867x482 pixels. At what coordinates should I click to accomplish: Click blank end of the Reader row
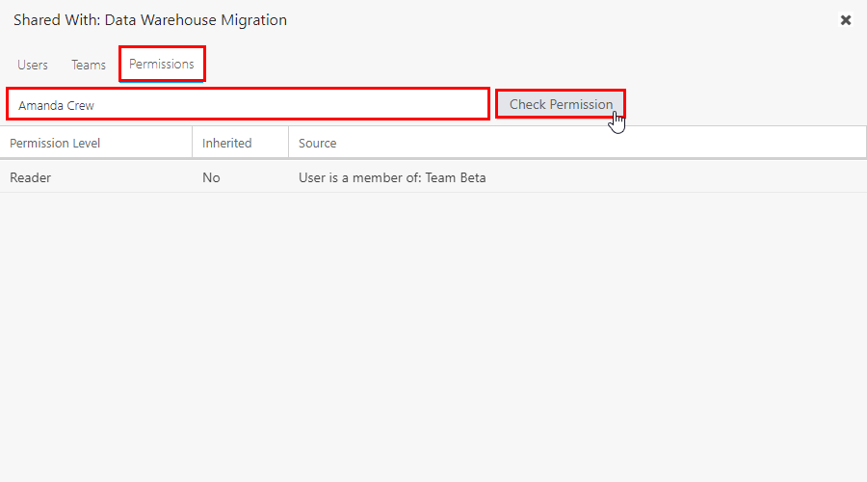[x=675, y=177]
